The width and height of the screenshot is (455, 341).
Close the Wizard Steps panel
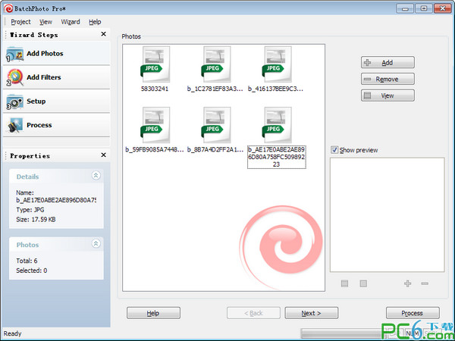point(103,34)
